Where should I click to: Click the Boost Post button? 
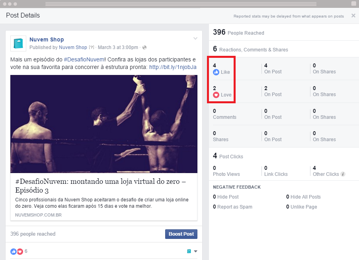point(181,234)
